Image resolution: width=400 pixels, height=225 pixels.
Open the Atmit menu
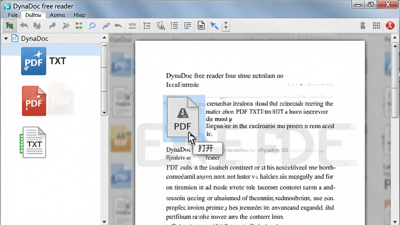tap(57, 15)
